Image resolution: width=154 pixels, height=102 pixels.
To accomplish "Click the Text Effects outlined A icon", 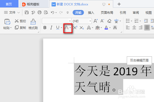I will point(89,28).
